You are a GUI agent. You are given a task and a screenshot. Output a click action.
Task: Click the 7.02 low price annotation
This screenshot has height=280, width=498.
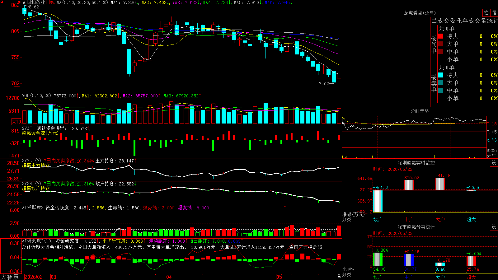point(324,84)
